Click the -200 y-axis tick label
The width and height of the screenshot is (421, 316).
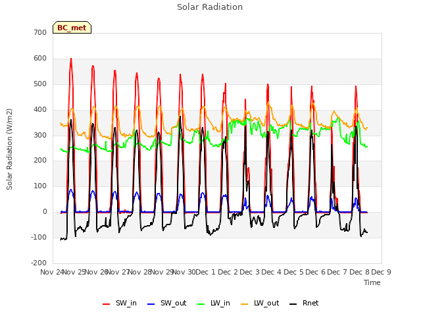[x=39, y=263]
